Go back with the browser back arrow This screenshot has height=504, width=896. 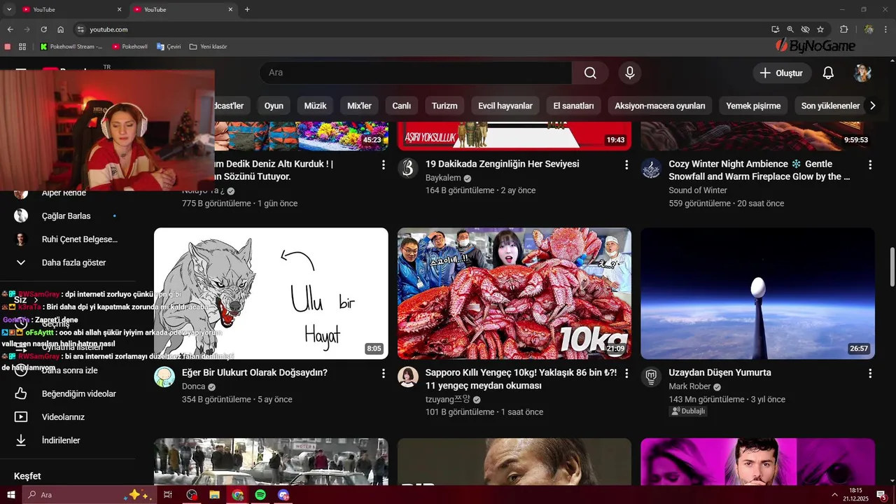(10, 29)
